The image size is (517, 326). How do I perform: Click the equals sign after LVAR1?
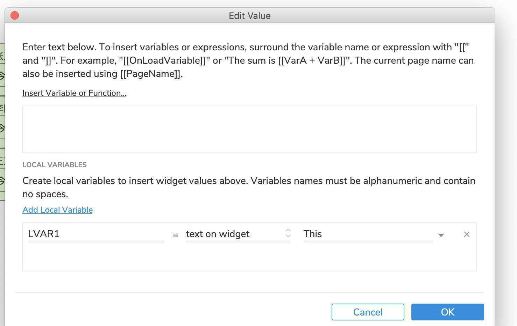click(176, 235)
